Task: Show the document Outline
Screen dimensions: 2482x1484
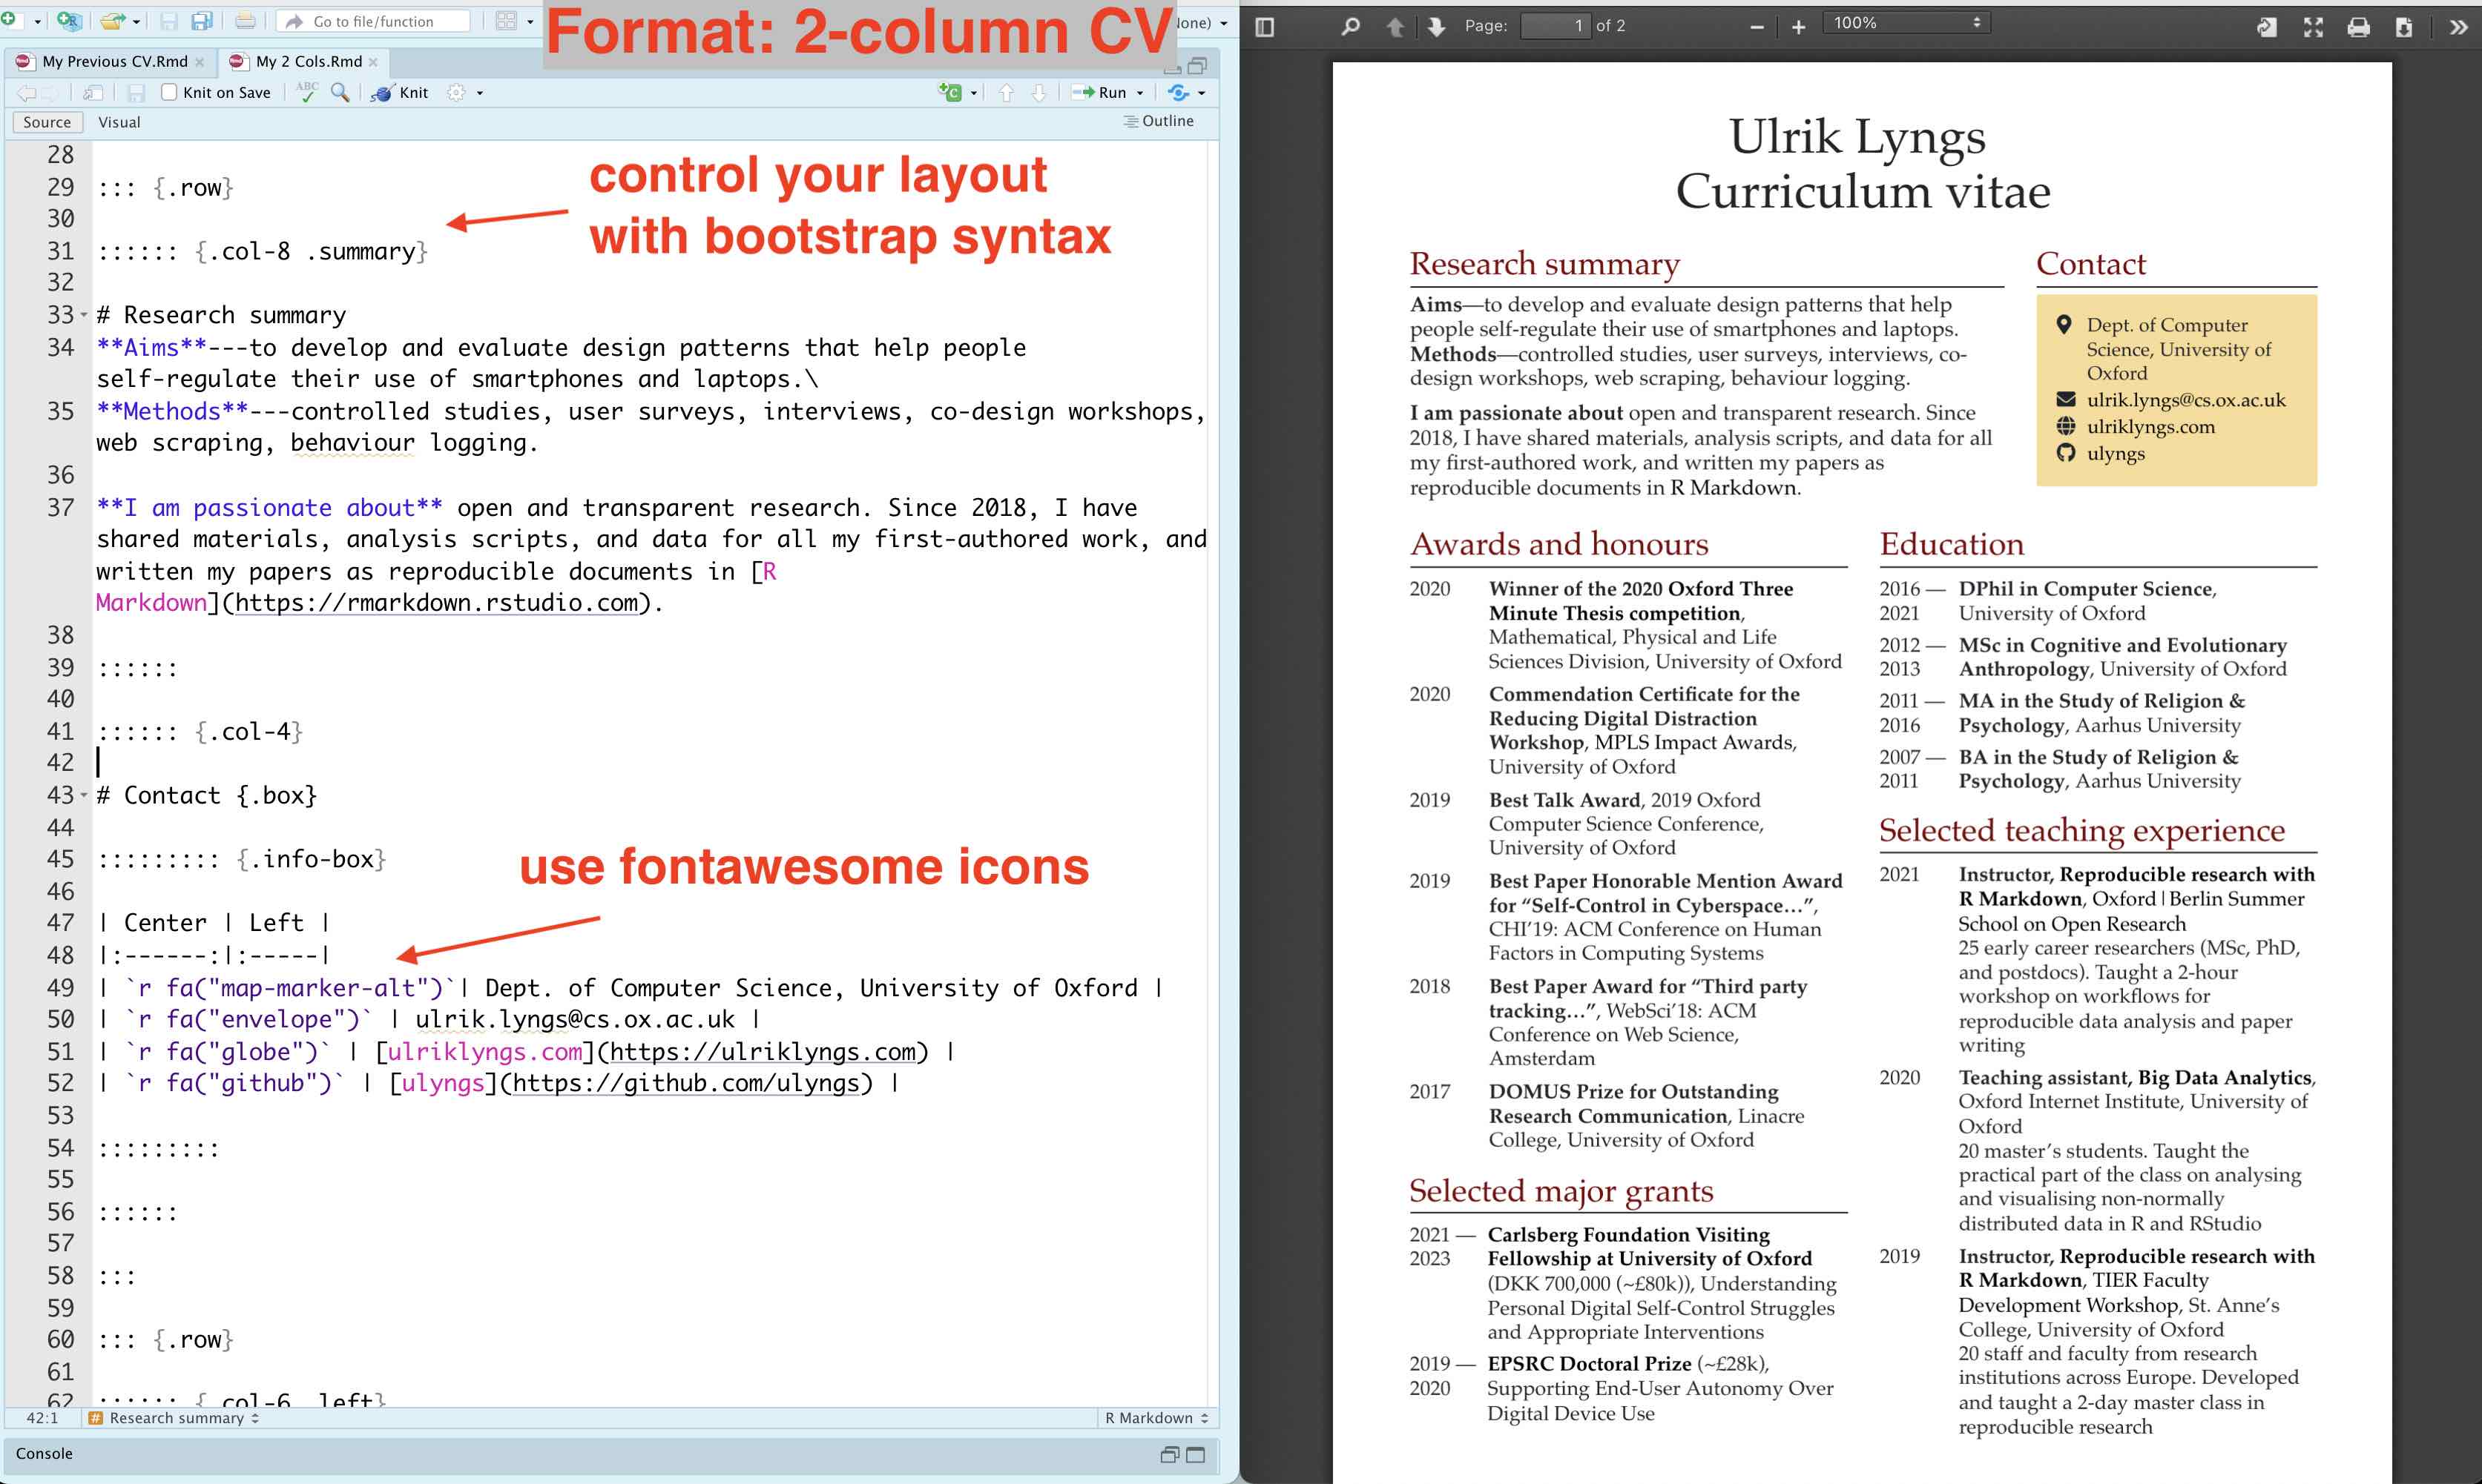Action: pyautogui.click(x=1159, y=121)
